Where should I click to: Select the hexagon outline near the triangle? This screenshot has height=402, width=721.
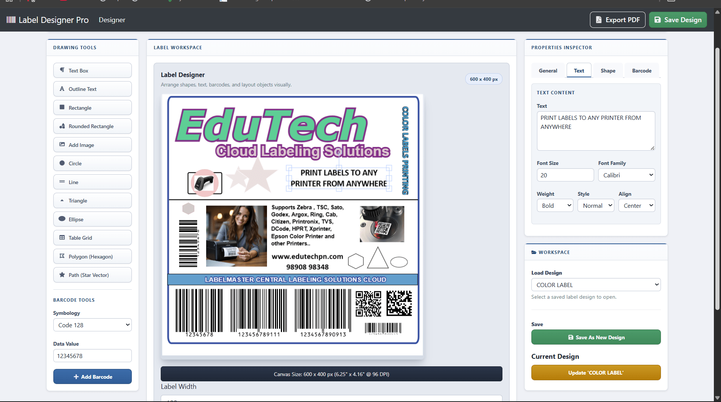click(356, 261)
